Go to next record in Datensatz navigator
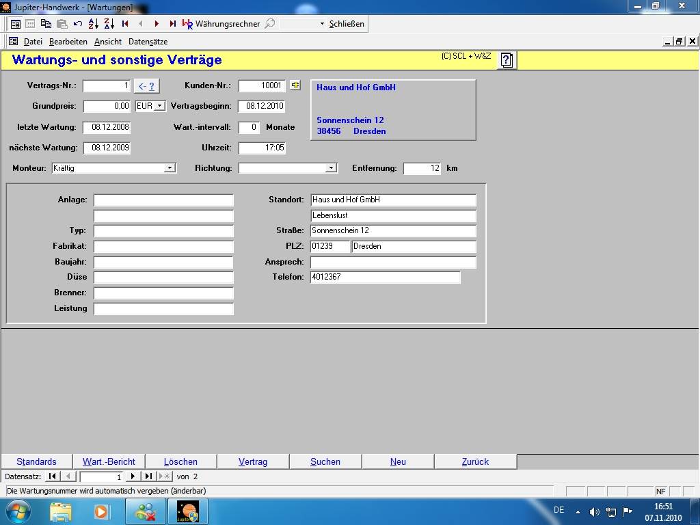 click(133, 476)
